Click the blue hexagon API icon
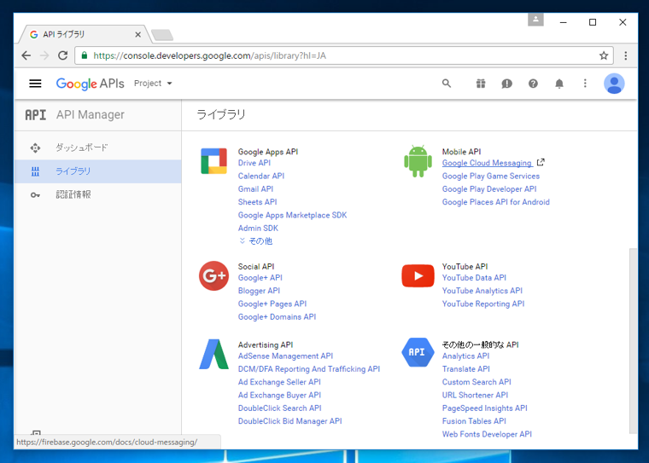Image resolution: width=649 pixels, height=463 pixels. [x=418, y=352]
